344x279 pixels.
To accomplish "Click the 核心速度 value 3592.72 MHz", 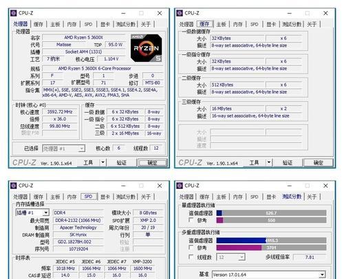I will 60,112.
